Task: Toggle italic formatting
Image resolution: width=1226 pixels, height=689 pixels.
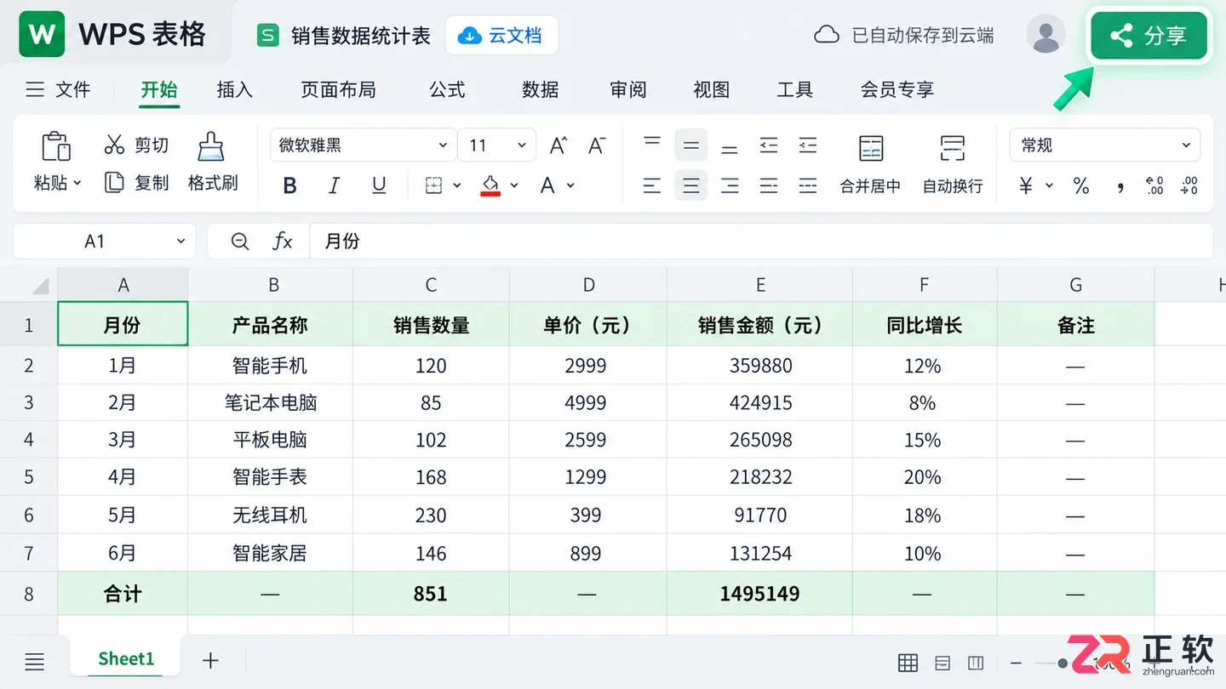Action: (335, 185)
